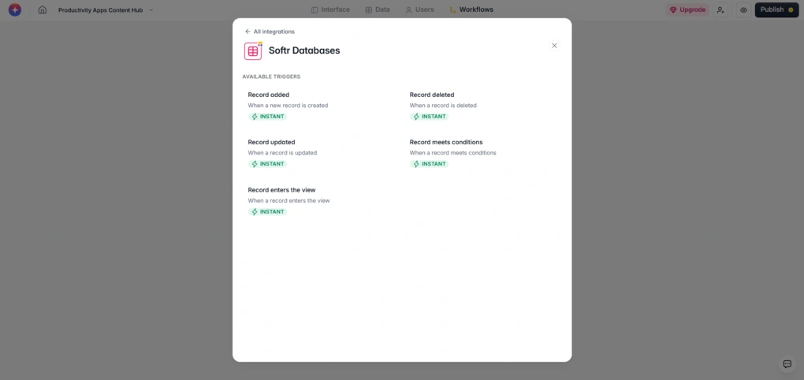Image resolution: width=804 pixels, height=380 pixels.
Task: Click the Softr logo icon
Action: pyautogui.click(x=15, y=9)
